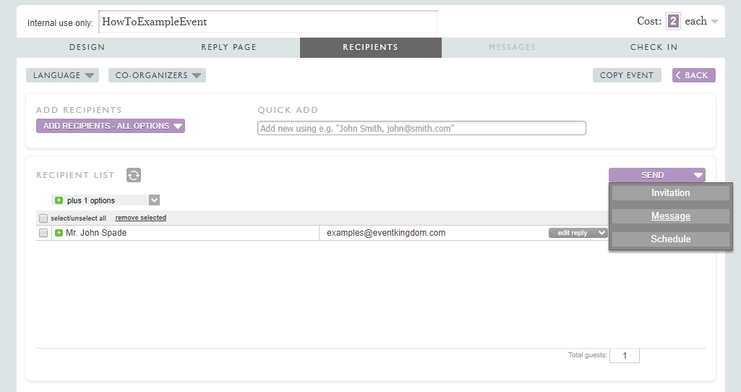Expand Add Recipients - All Options menu

[x=111, y=126]
